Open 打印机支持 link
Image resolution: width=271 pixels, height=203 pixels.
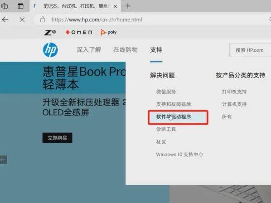click(234, 92)
